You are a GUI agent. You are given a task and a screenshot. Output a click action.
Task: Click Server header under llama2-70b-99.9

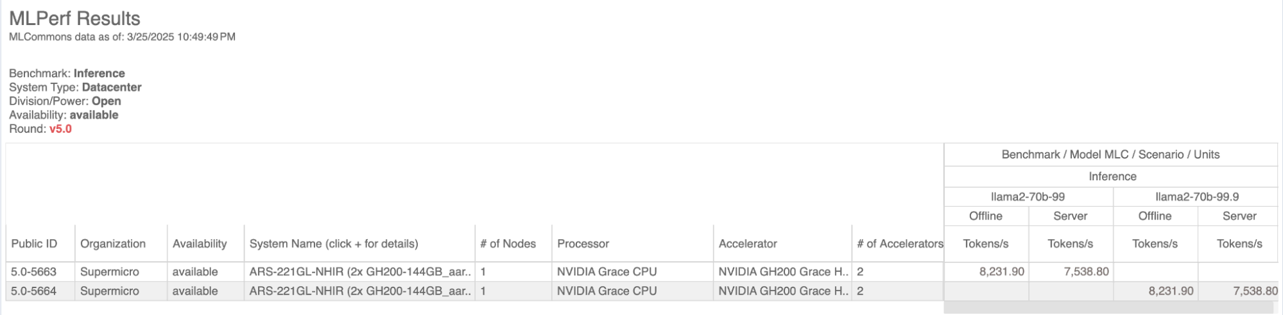(x=1239, y=216)
